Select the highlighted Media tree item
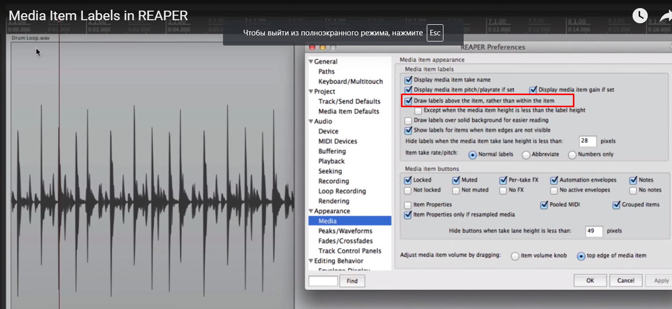The image size is (672, 309). click(350, 221)
